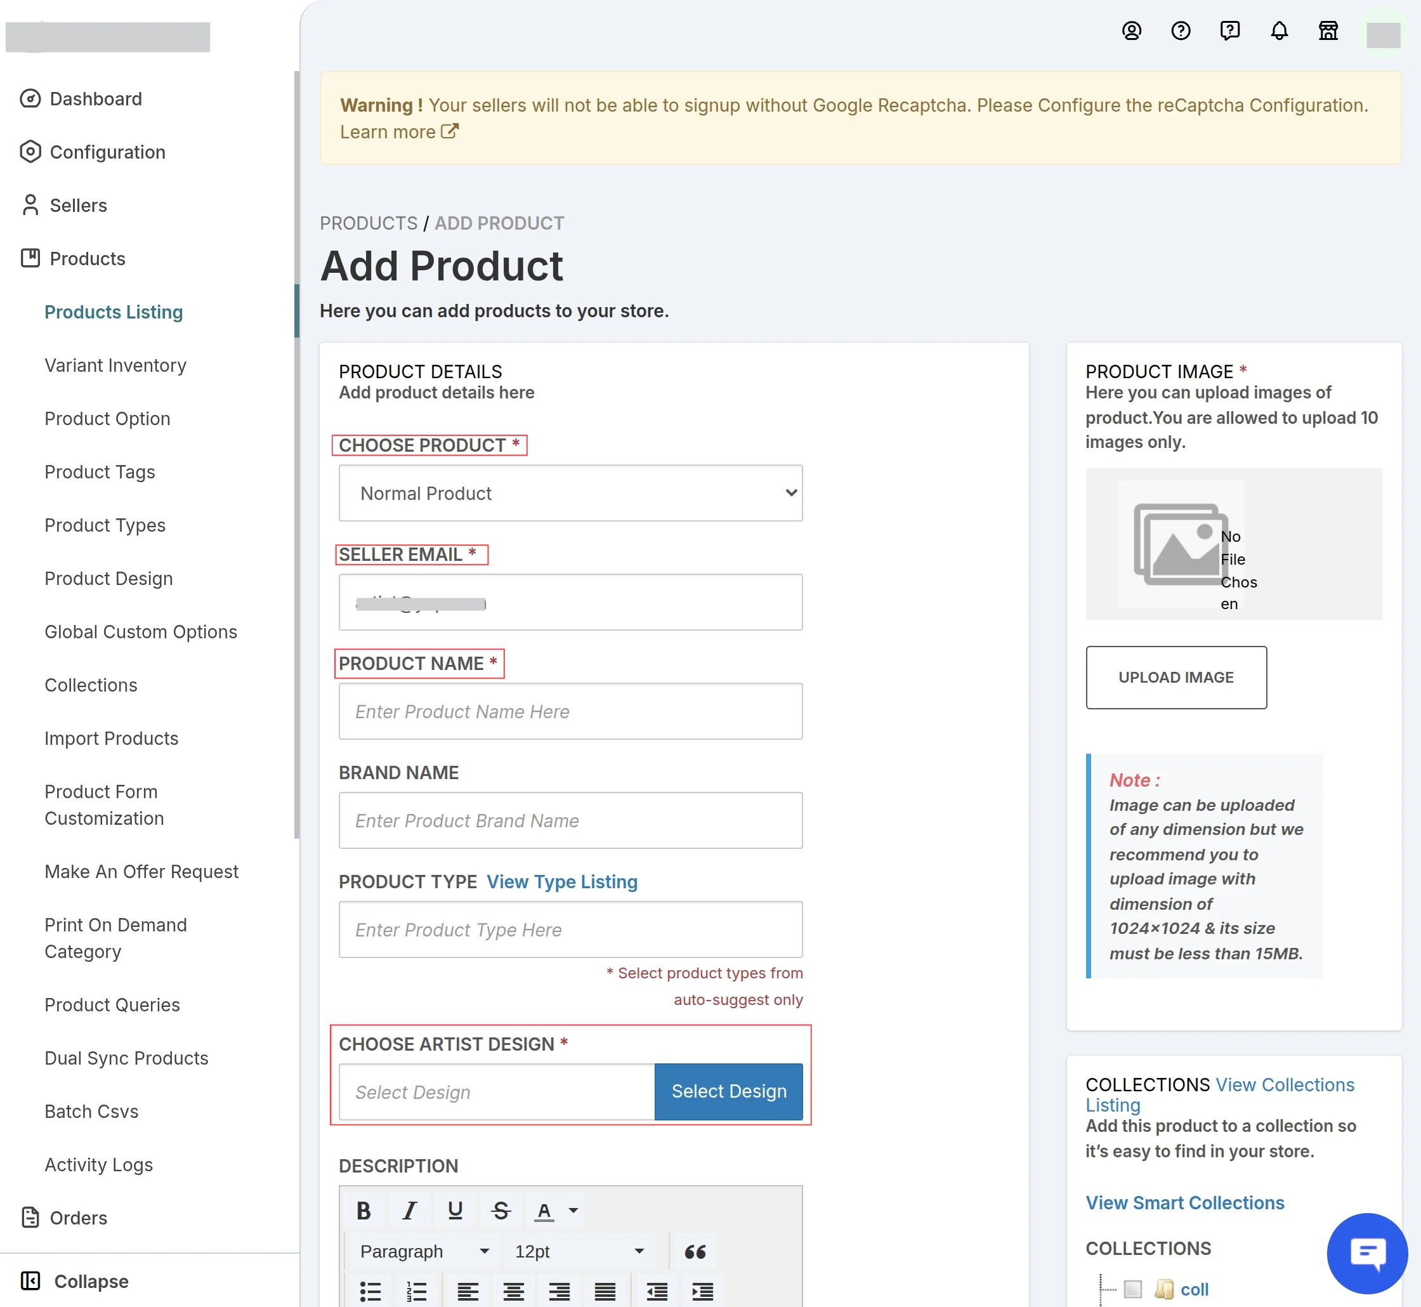
Task: Click the Configuration hexagon icon
Action: pos(30,152)
